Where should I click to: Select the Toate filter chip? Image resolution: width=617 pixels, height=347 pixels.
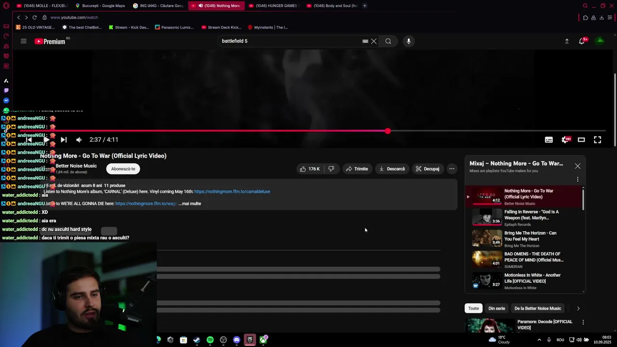(473, 308)
